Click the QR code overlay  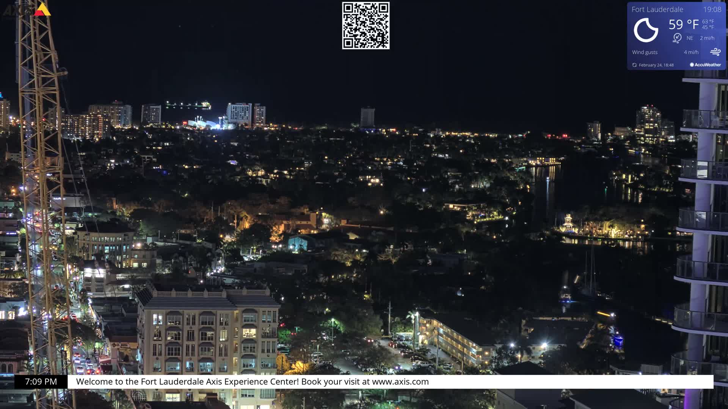point(366,25)
